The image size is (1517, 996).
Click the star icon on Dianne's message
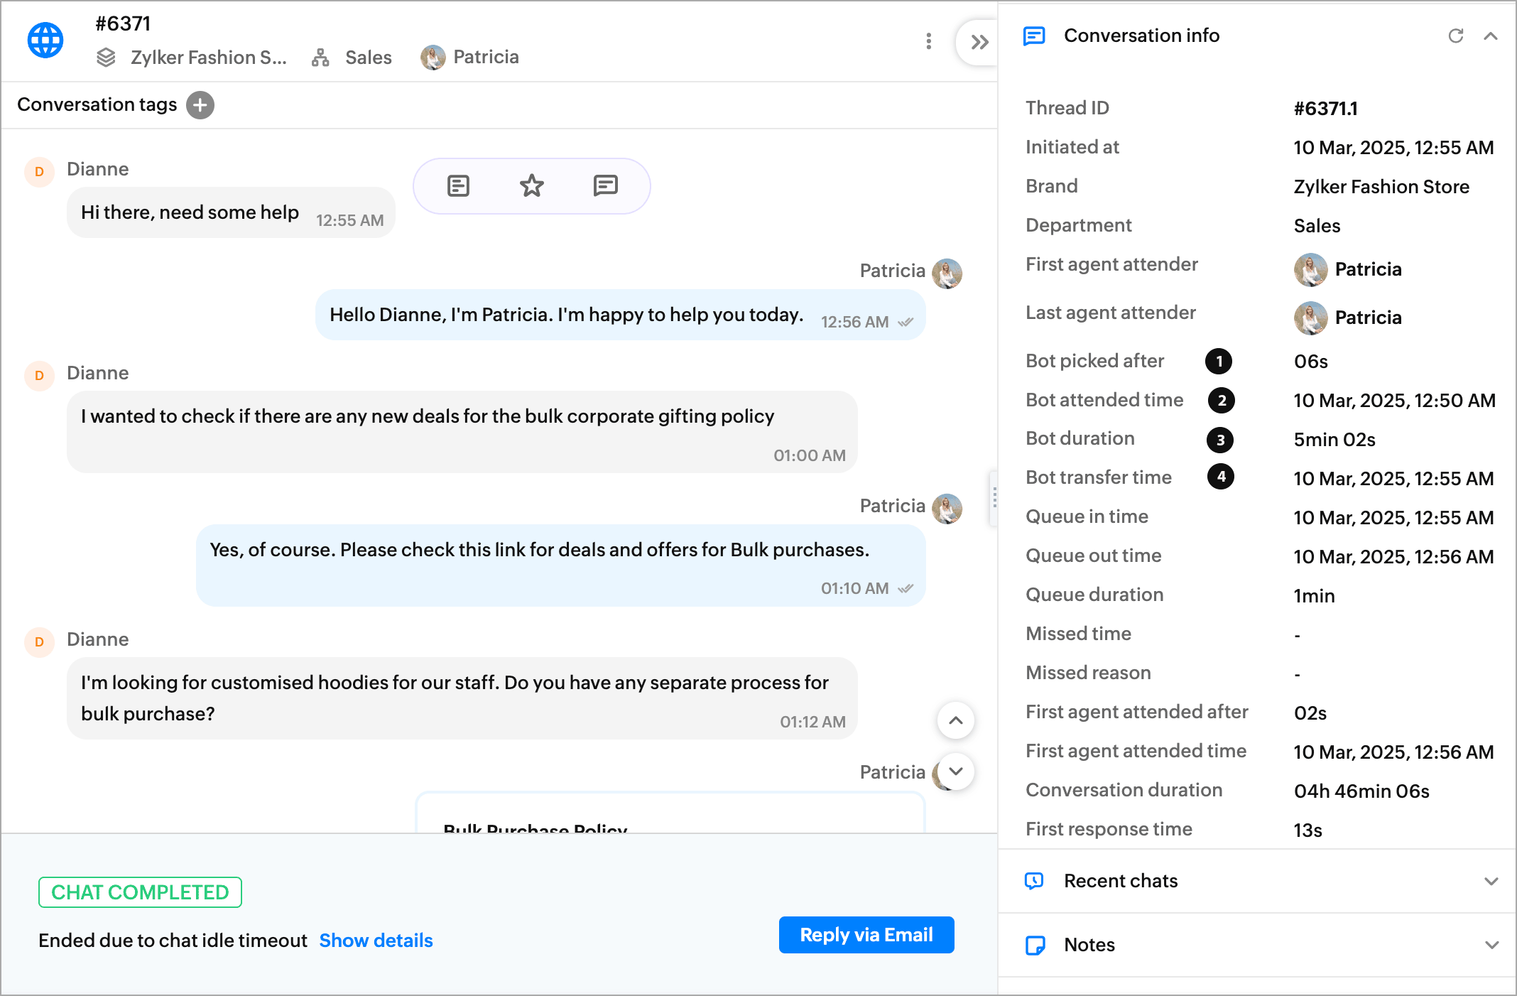tap(531, 186)
